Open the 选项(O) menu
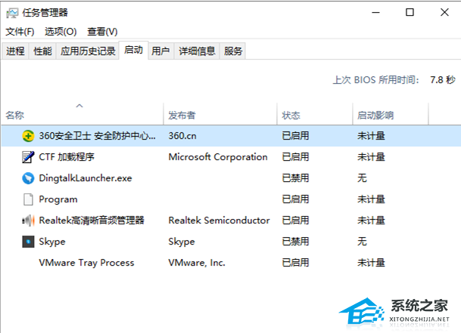The height and width of the screenshot is (333, 461). [x=61, y=32]
